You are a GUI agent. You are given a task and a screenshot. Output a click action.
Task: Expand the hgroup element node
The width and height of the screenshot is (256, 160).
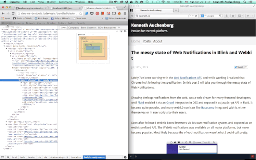point(11,53)
